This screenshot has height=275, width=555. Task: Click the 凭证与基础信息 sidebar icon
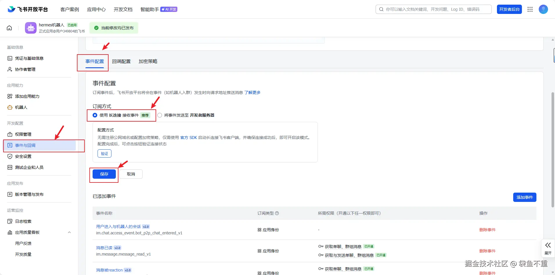click(10, 58)
